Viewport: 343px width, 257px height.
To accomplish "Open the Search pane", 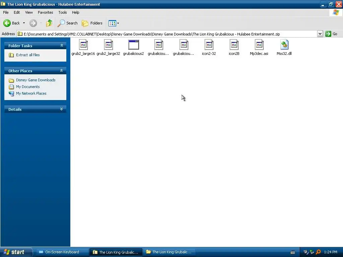I will [67, 23].
